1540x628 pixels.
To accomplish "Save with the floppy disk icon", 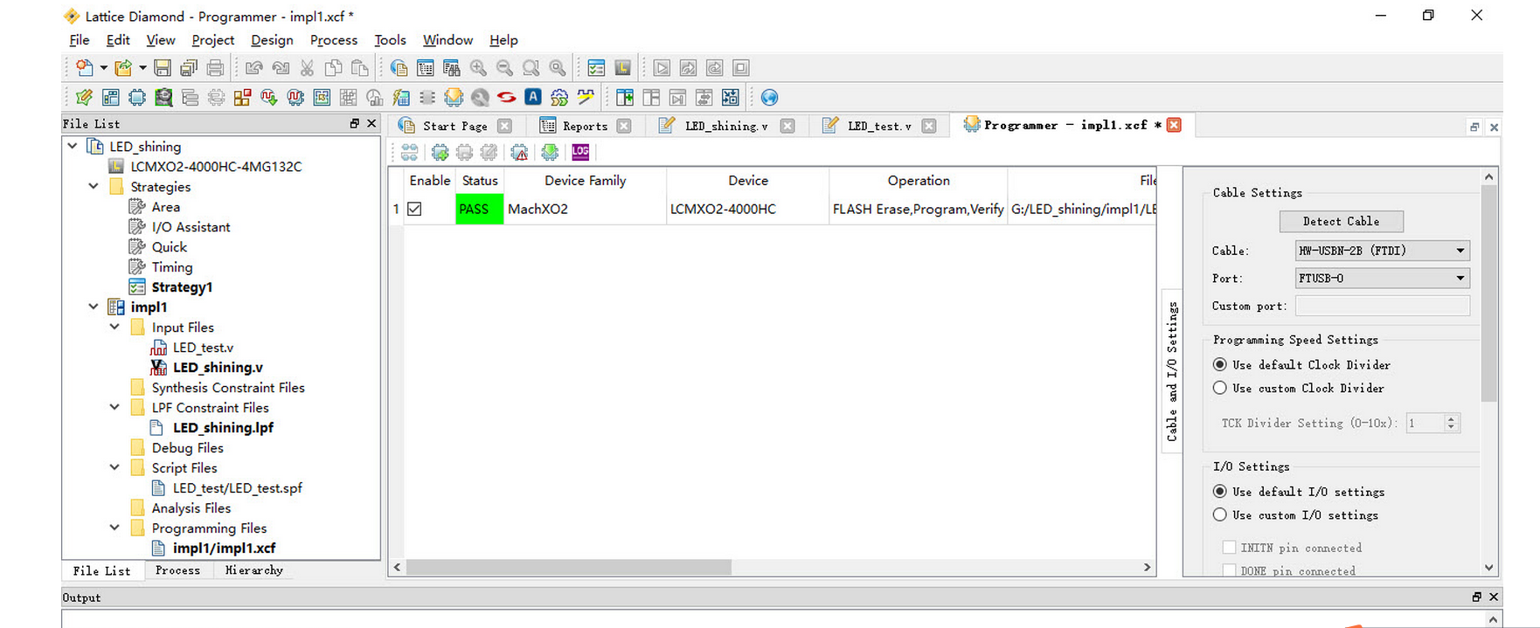I will [x=163, y=67].
